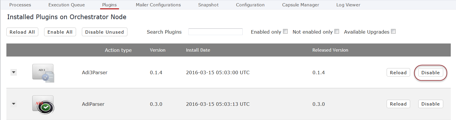Click the Enable All button
Viewport: 456px width, 120px height.
(60, 32)
